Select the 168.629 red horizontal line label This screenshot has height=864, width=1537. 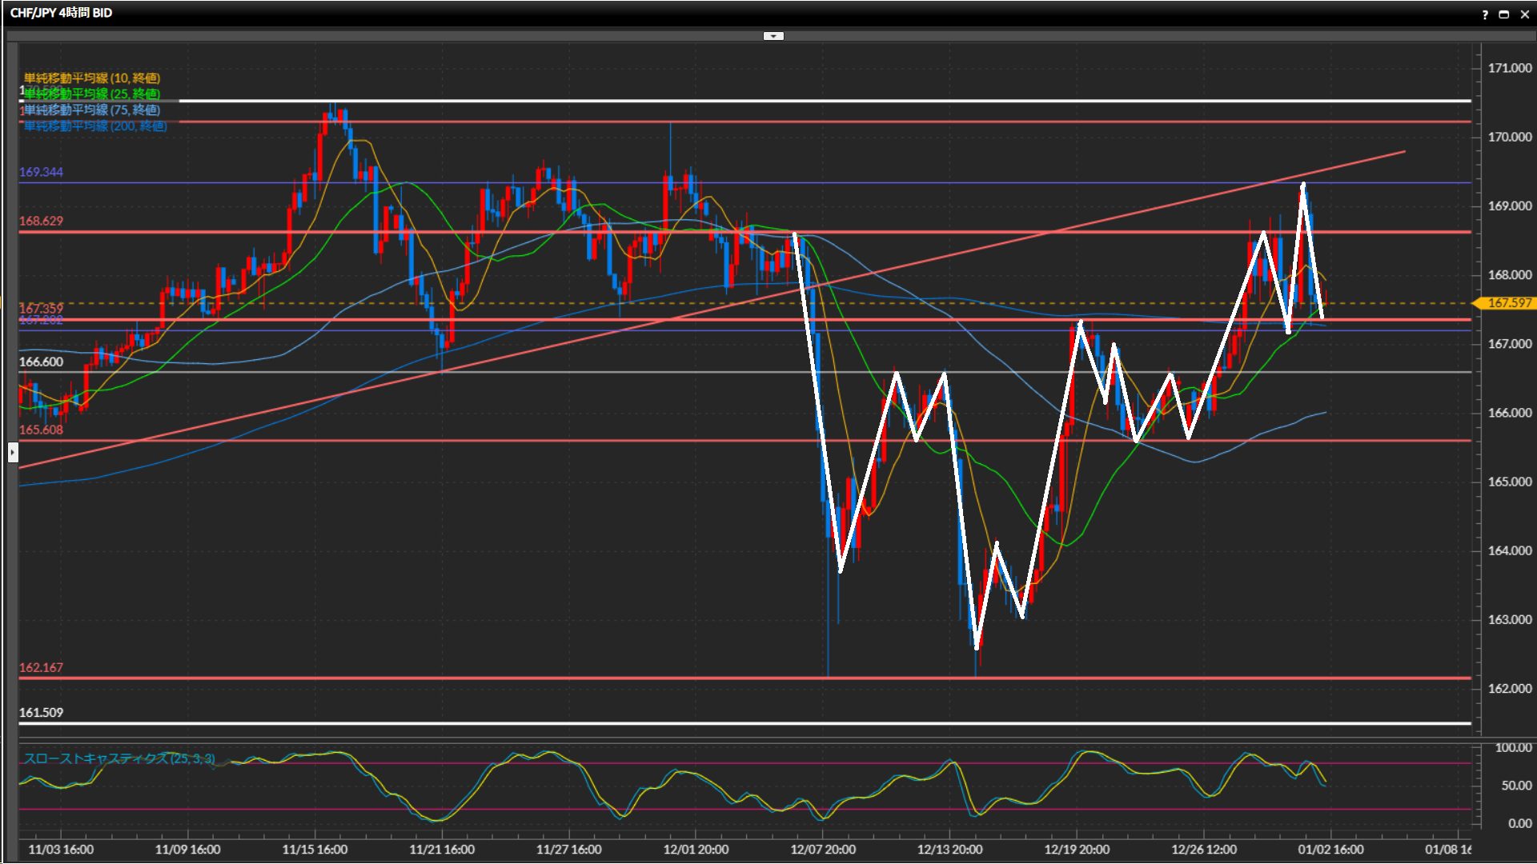(x=41, y=221)
